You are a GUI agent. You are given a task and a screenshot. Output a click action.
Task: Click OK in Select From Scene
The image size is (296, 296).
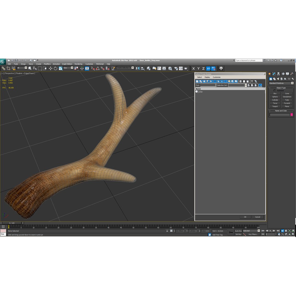245,217
